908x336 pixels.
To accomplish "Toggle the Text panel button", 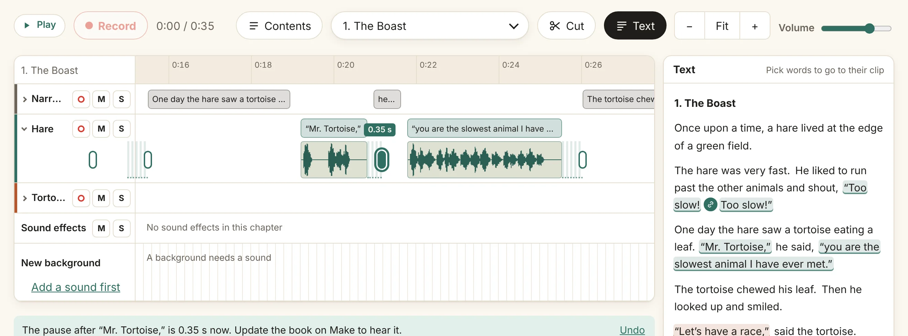I will 635,25.
